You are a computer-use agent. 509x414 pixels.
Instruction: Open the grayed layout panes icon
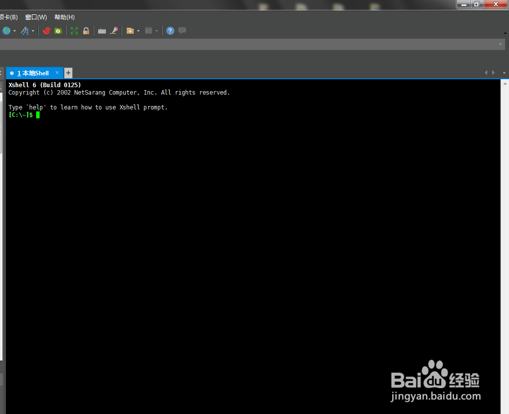click(x=149, y=31)
